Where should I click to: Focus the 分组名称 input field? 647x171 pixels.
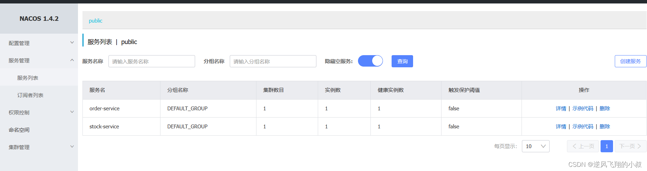[x=273, y=61]
